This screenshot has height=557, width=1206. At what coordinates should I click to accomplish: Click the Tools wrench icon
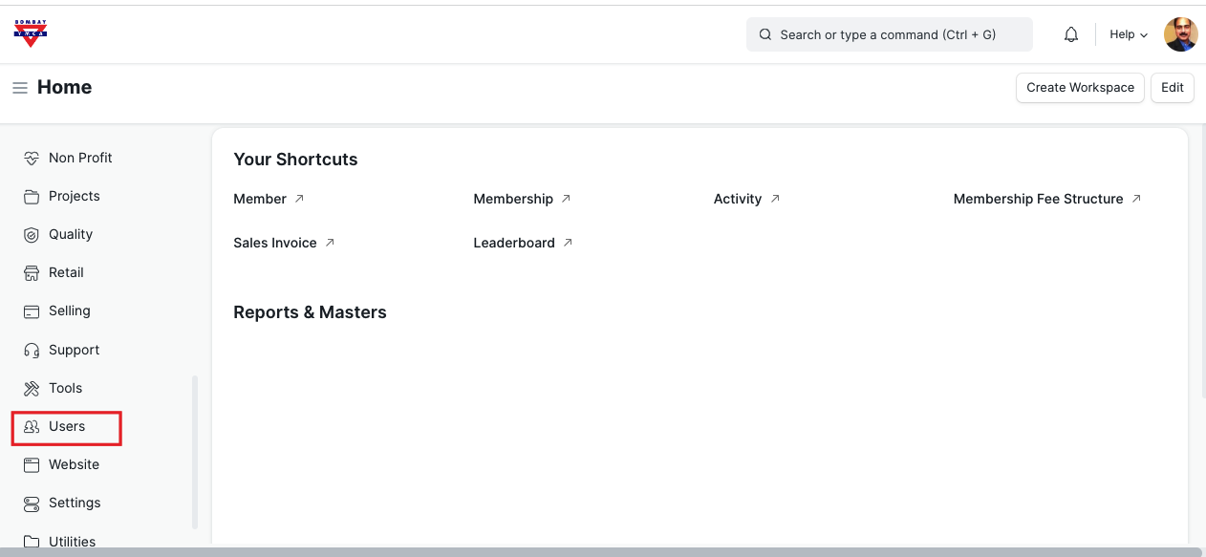[32, 389]
